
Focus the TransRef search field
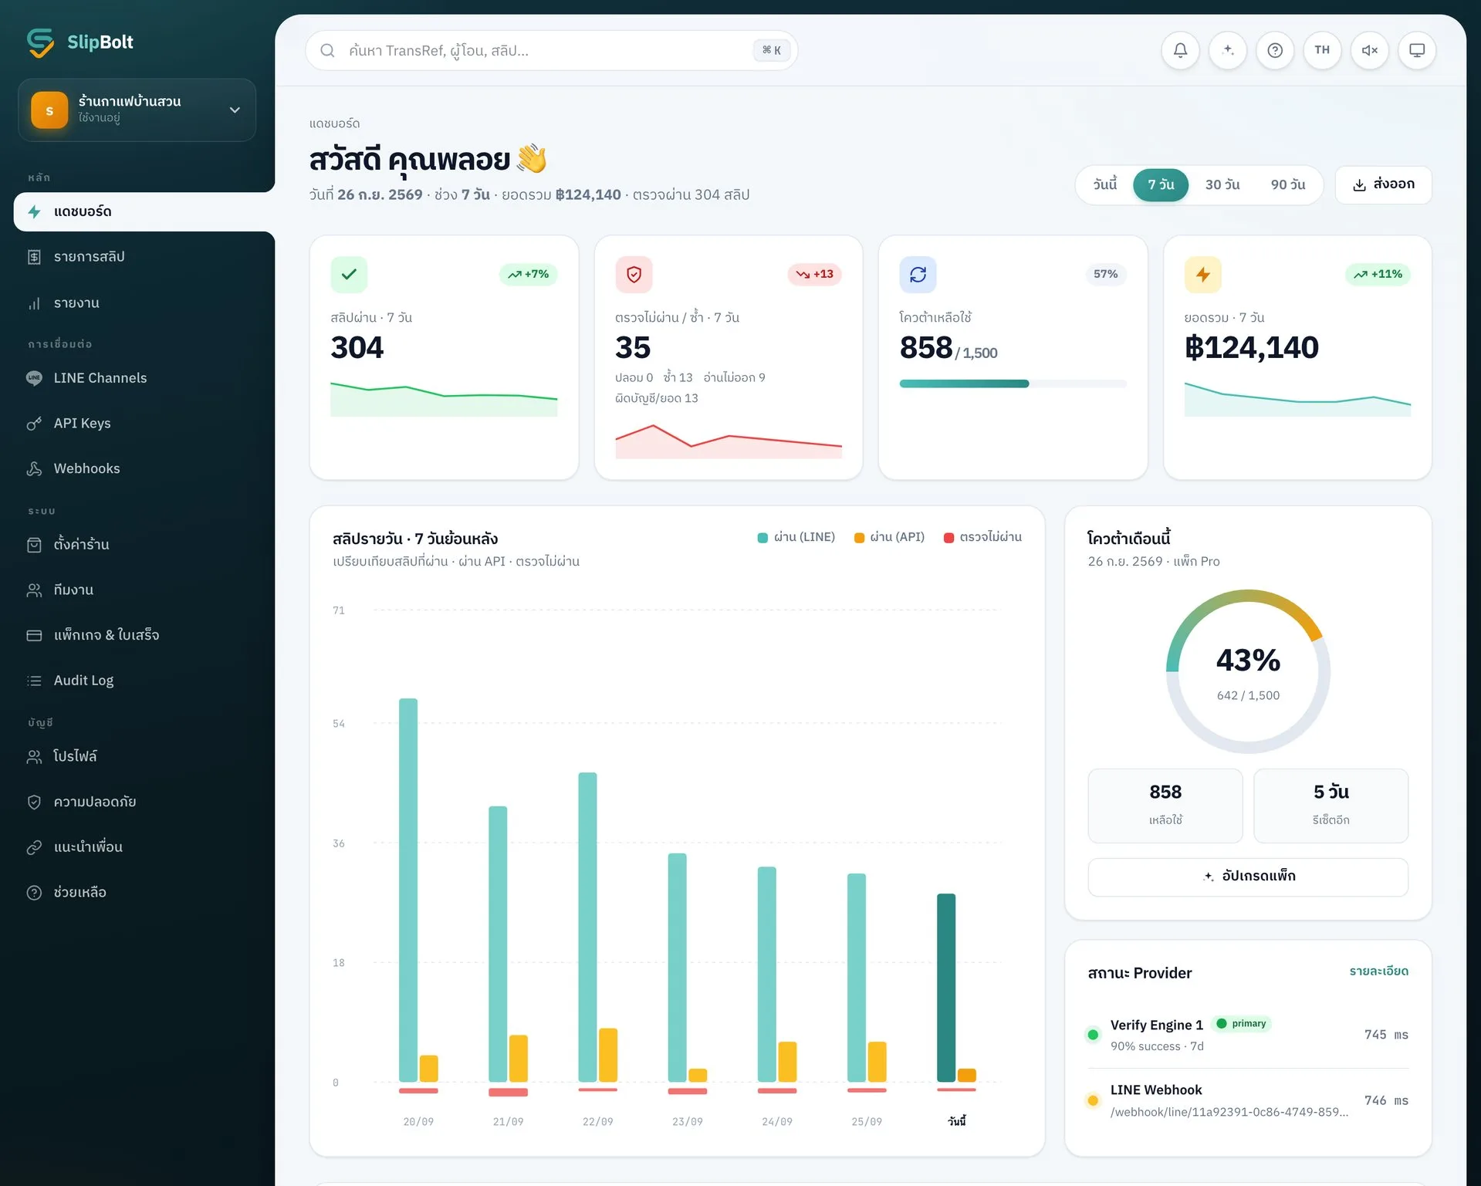coord(552,51)
